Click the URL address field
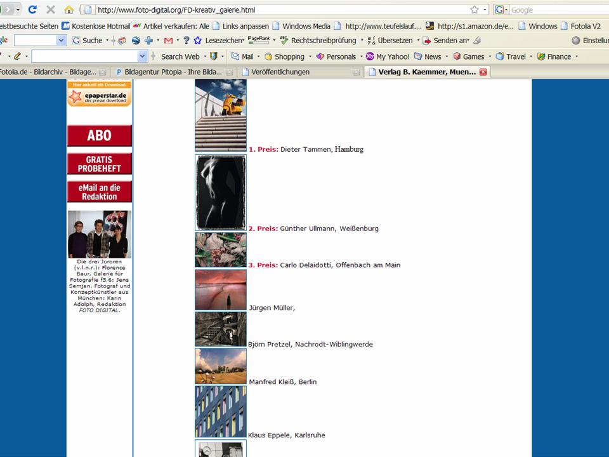 (x=279, y=10)
